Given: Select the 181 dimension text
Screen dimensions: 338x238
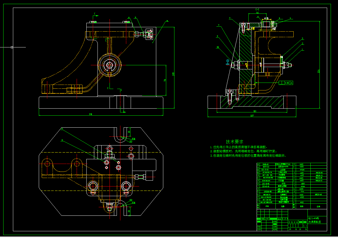Looking at the screenshot, I should click(x=255, y=111).
